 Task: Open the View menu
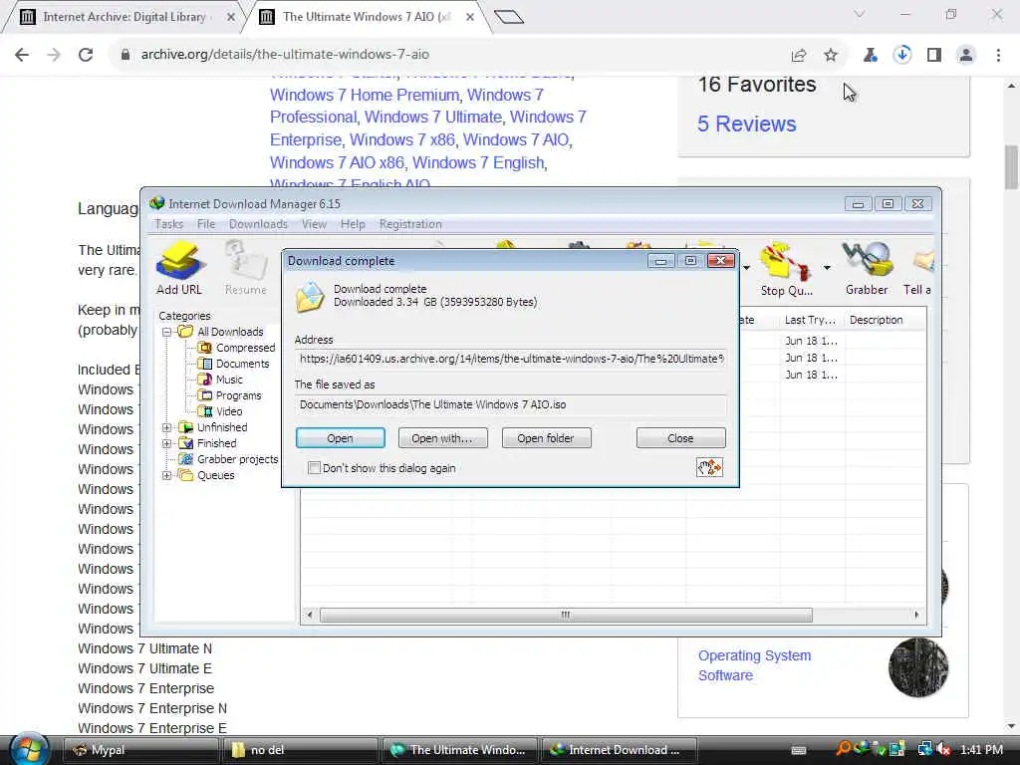[314, 224]
